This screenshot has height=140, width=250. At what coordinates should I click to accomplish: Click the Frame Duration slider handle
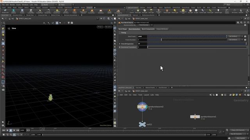pyautogui.click(x=161, y=40)
